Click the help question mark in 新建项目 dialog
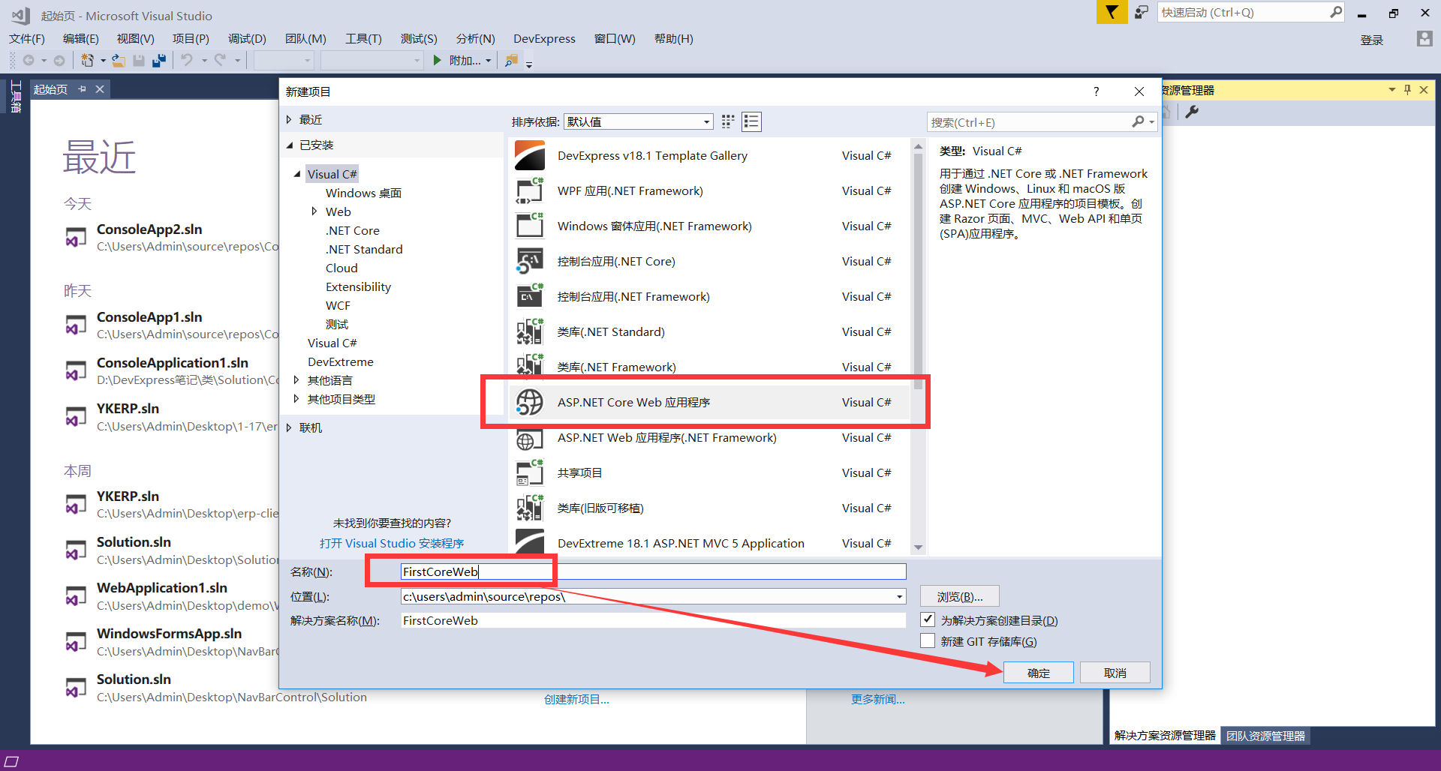 click(1096, 91)
